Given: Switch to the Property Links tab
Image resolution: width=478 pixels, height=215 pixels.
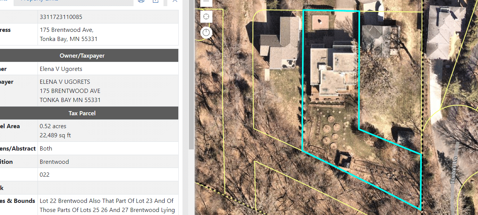Looking at the screenshot, I should coord(39,1).
